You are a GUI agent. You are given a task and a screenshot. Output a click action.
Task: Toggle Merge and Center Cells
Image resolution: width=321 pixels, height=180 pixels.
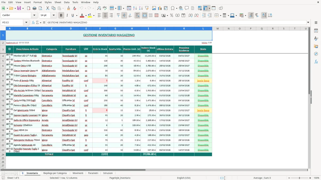point(144,15)
